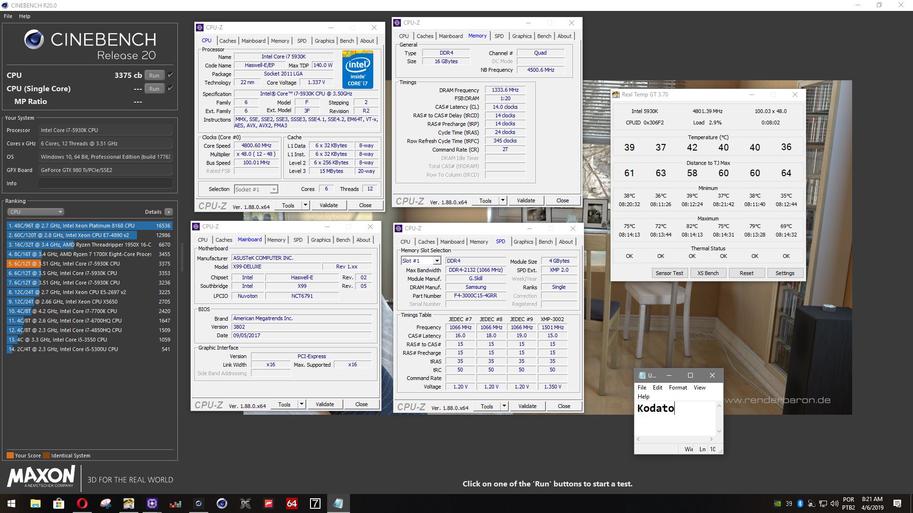Click XS Bench in Real Temp
This screenshot has height=513, width=913.
708,273
